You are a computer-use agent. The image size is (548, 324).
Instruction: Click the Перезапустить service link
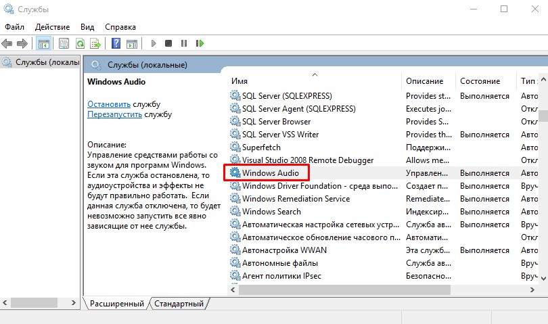pos(114,114)
